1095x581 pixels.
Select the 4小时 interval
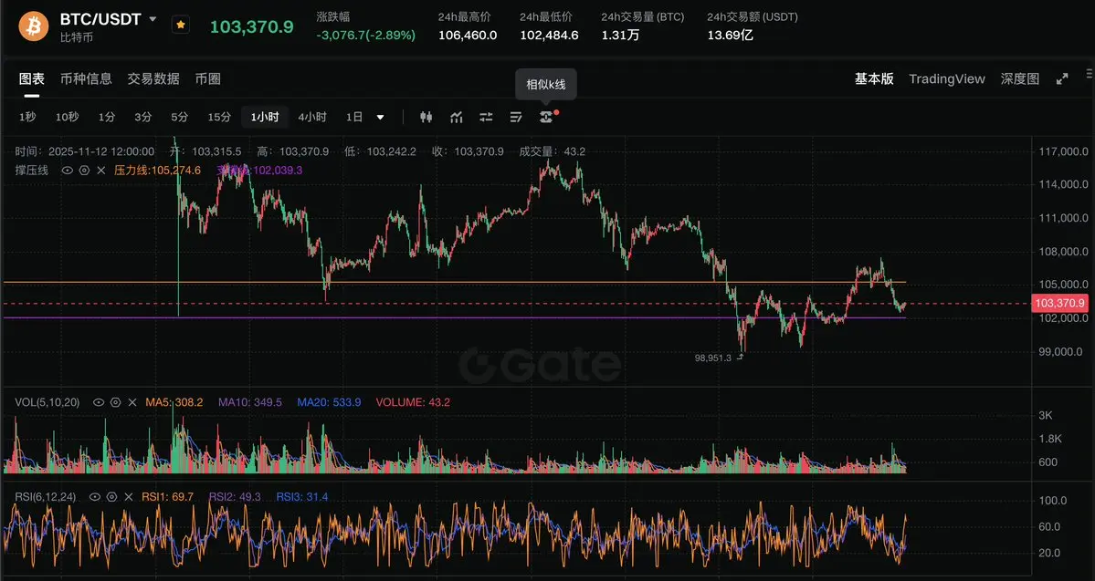pyautogui.click(x=312, y=117)
